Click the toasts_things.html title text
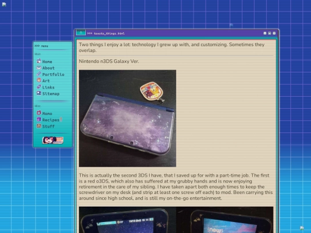This screenshot has height=233, width=311. click(109, 33)
